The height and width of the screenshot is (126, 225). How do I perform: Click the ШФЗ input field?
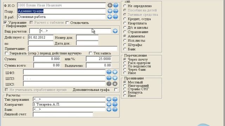click(64, 72)
